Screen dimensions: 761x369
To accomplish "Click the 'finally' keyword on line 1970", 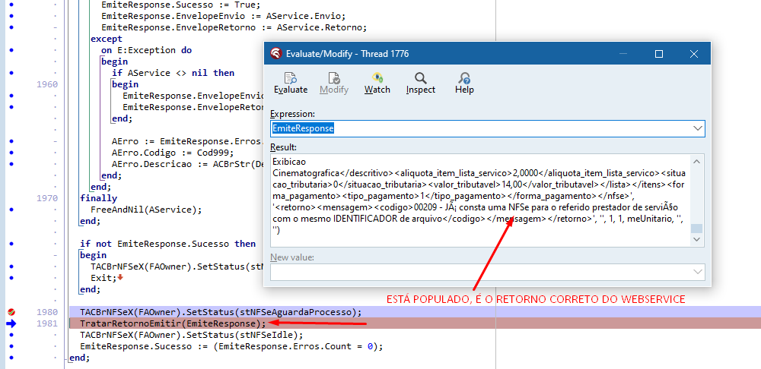I will pos(98,198).
